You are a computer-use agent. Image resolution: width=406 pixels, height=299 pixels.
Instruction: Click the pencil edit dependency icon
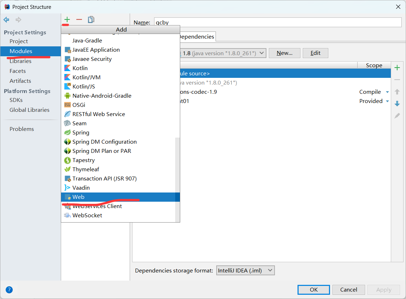397,116
